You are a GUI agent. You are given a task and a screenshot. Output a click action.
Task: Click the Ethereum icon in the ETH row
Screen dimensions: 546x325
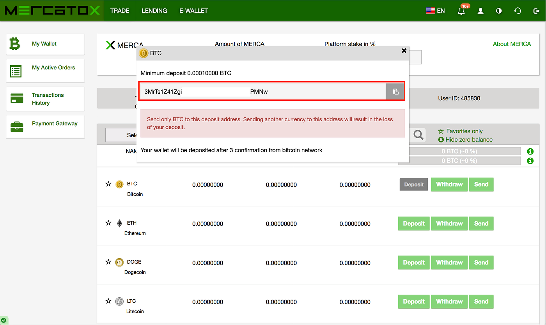tap(119, 223)
